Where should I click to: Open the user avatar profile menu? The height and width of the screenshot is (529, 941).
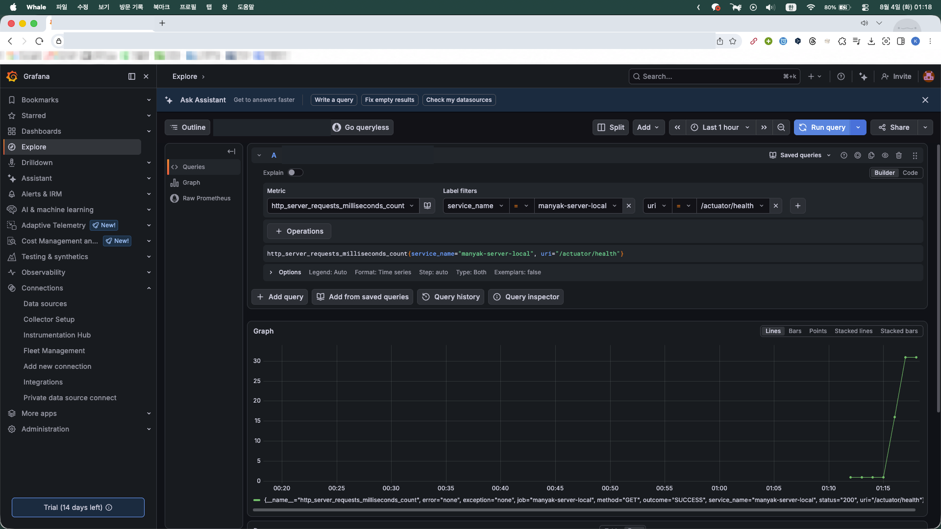click(x=928, y=76)
